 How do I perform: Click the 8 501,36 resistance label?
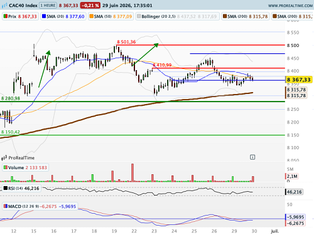[126, 42]
